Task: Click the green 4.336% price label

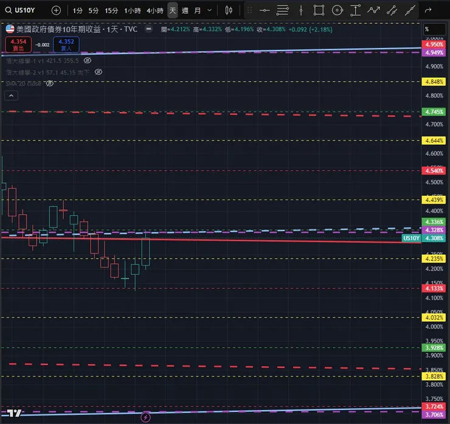Action: tap(434, 222)
